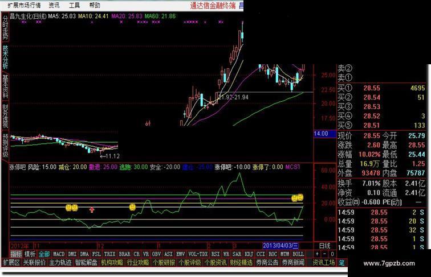Click the date label 2013/04/03/三
This screenshot has width=431, height=277.
click(x=280, y=246)
